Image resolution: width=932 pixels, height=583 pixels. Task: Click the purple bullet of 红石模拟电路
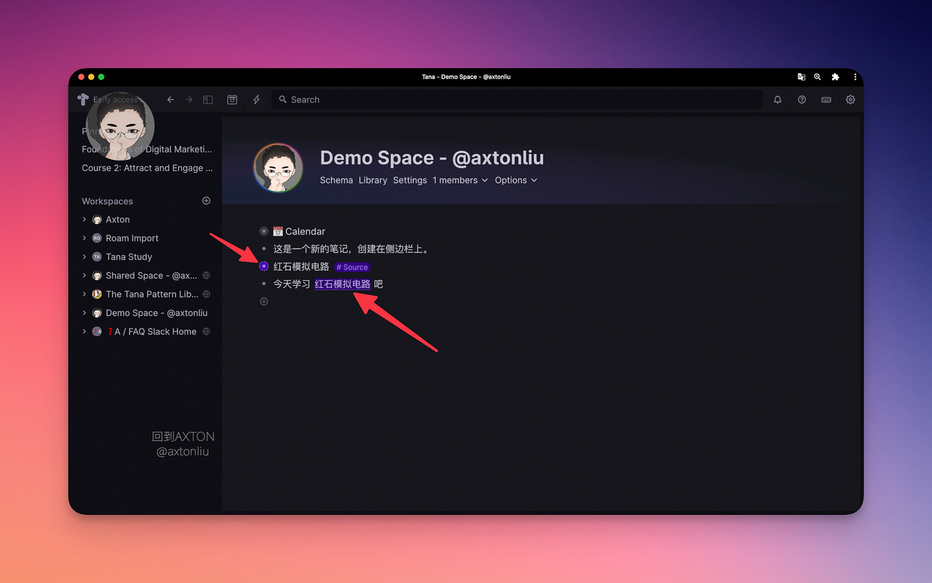point(264,266)
